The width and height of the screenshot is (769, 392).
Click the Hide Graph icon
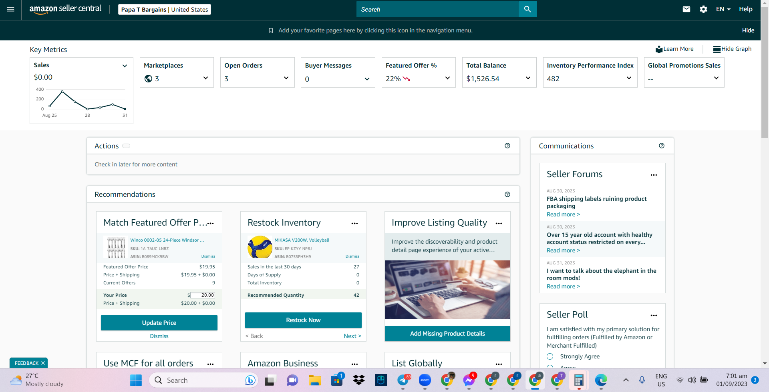[x=717, y=49]
